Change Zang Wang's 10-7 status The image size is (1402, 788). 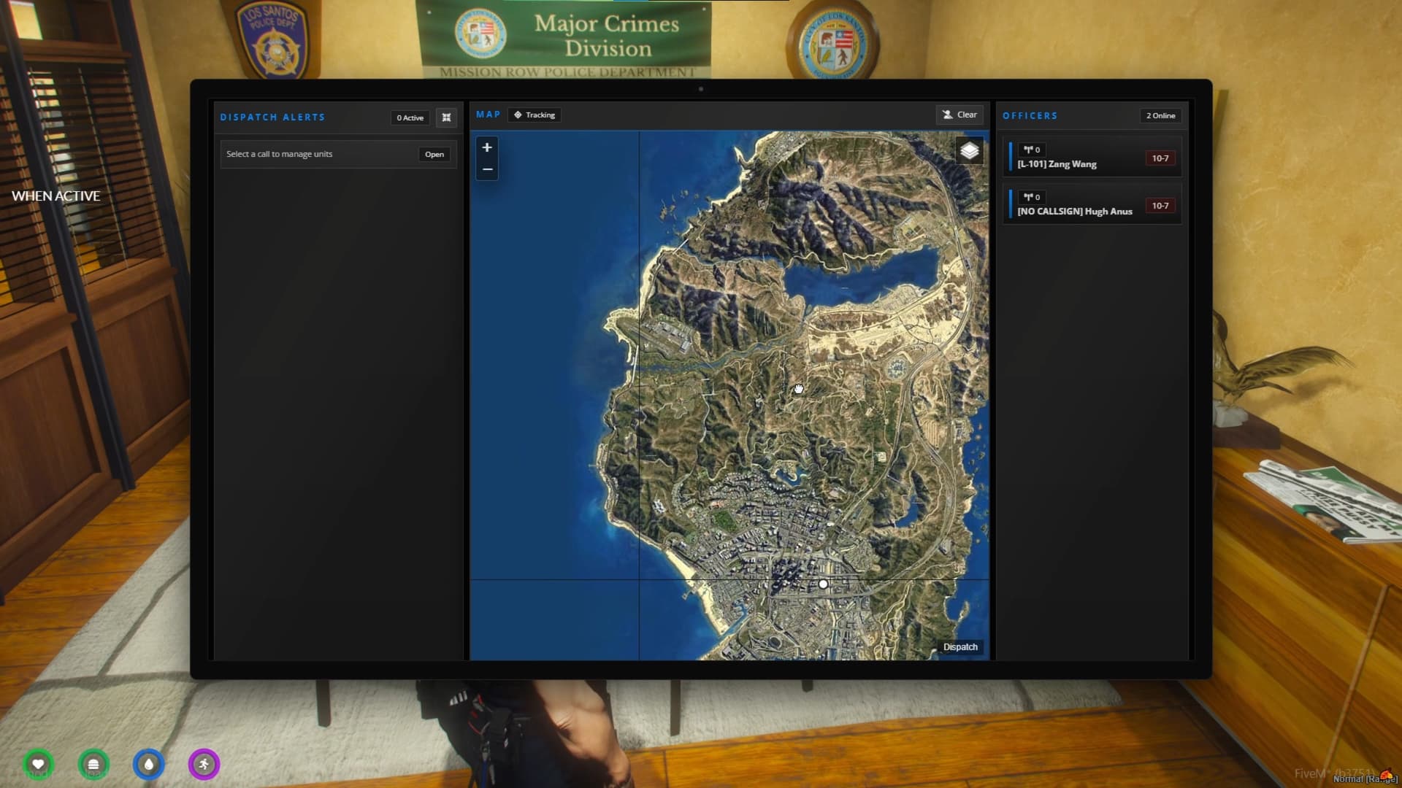tap(1160, 158)
